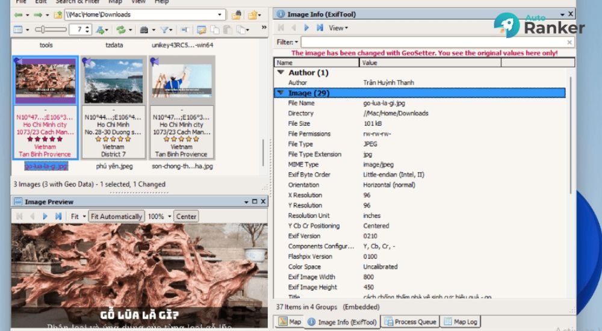Open the Process Queue tab
This screenshot has width=602, height=331.
coord(411,322)
